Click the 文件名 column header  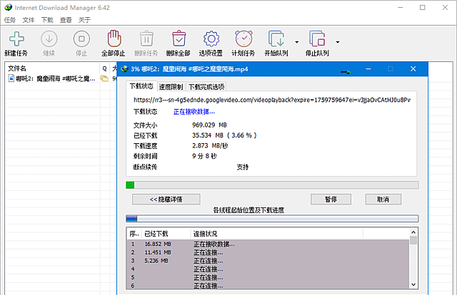tap(52, 68)
